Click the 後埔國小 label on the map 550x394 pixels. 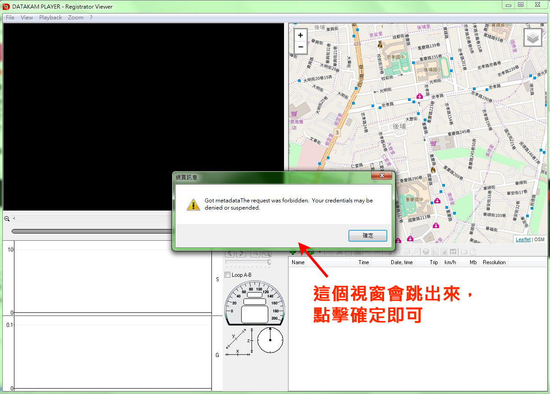pyautogui.click(x=433, y=70)
